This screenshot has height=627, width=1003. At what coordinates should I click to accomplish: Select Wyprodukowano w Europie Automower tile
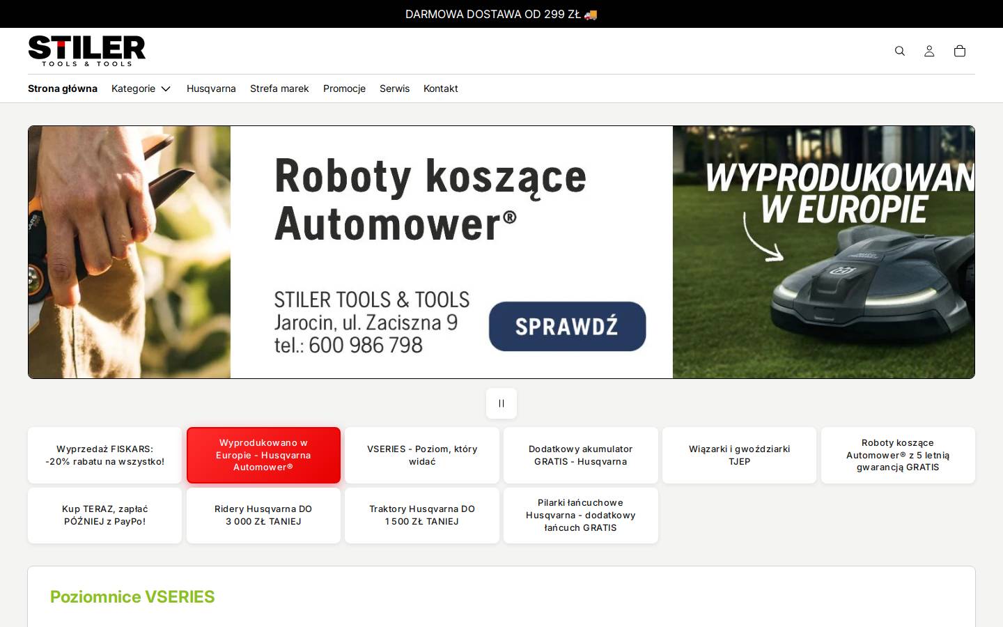click(x=263, y=455)
